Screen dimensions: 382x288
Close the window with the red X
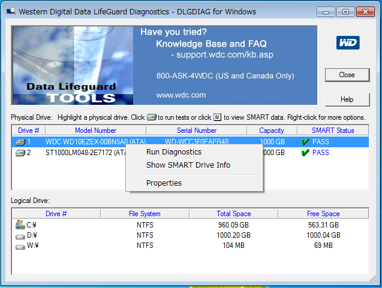pyautogui.click(x=365, y=12)
